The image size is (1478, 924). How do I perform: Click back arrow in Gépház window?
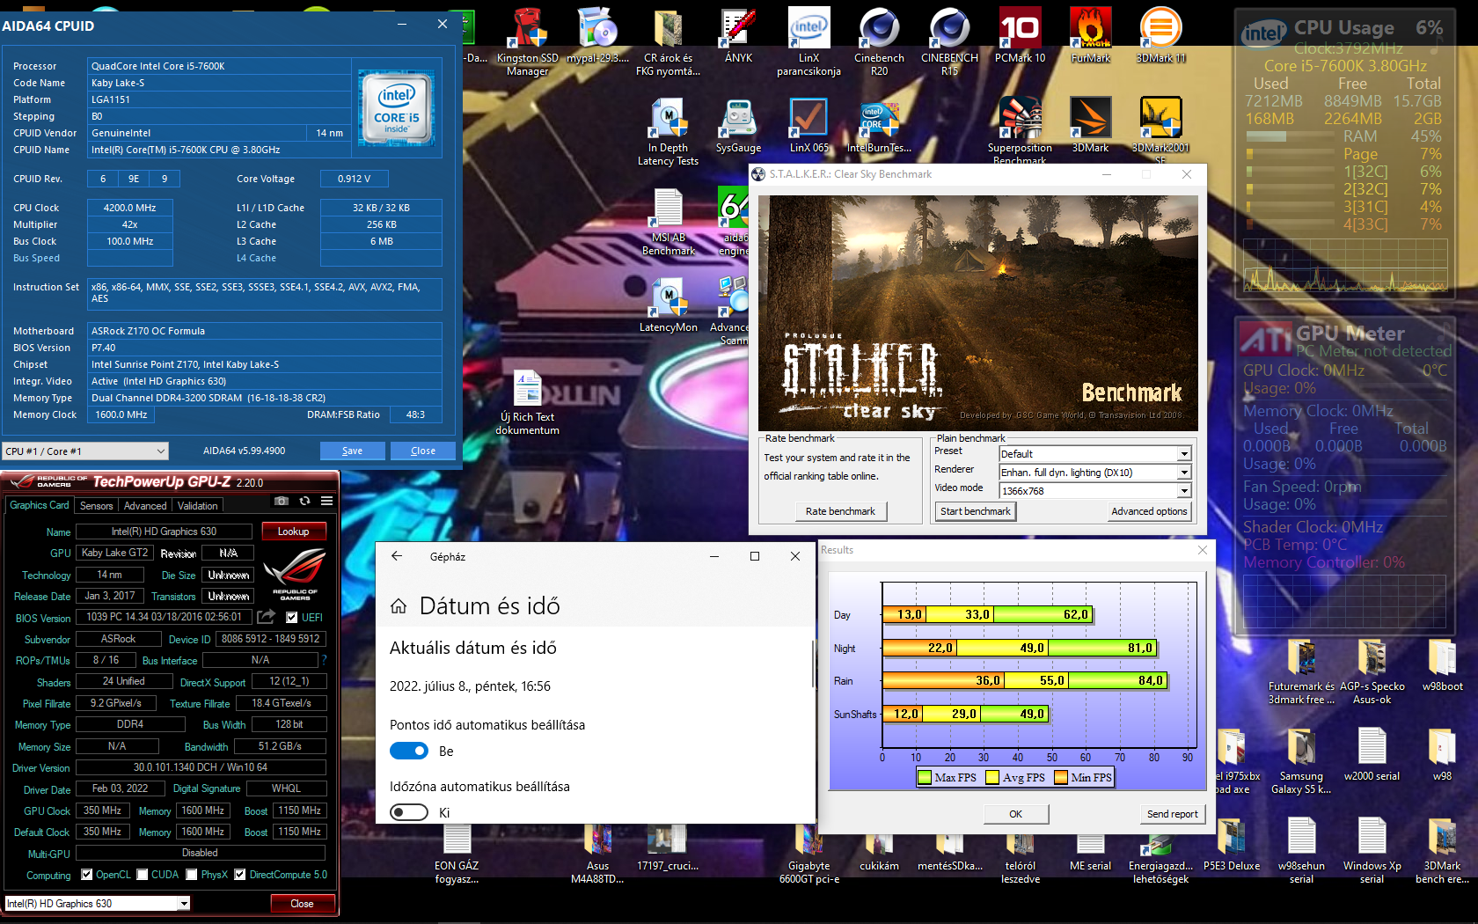point(397,556)
